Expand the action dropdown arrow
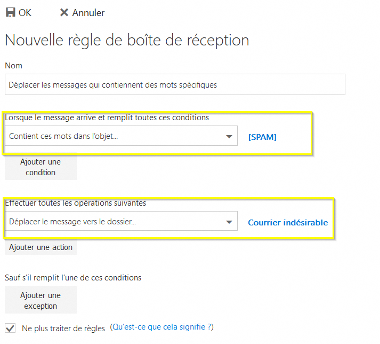The height and width of the screenshot is (344, 380). coord(229,222)
